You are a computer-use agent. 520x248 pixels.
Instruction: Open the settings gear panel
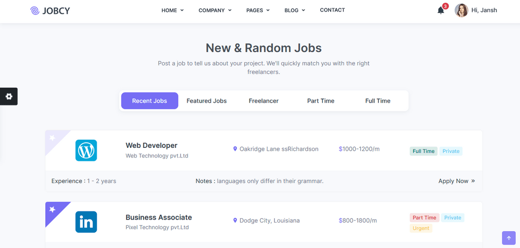coord(9,96)
